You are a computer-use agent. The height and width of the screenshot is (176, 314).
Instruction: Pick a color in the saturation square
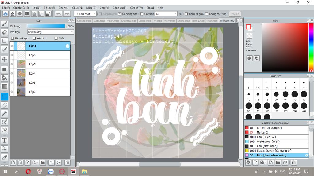285,47
